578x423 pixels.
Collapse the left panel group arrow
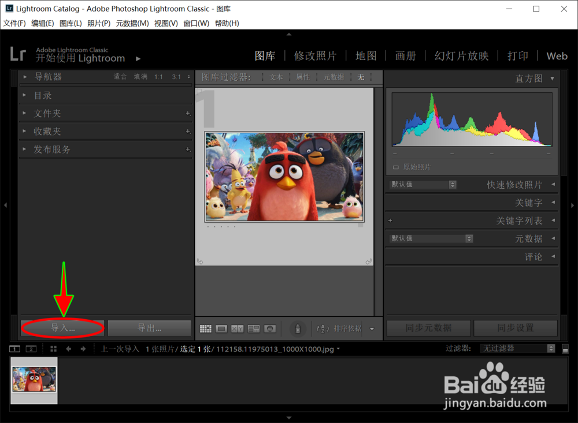(5, 205)
